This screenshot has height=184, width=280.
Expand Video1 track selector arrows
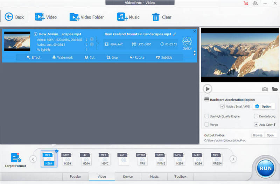coord(86,39)
